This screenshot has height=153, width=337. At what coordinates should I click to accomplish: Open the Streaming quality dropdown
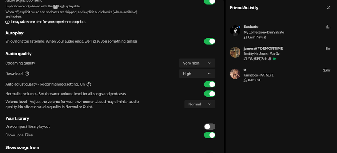(x=197, y=63)
